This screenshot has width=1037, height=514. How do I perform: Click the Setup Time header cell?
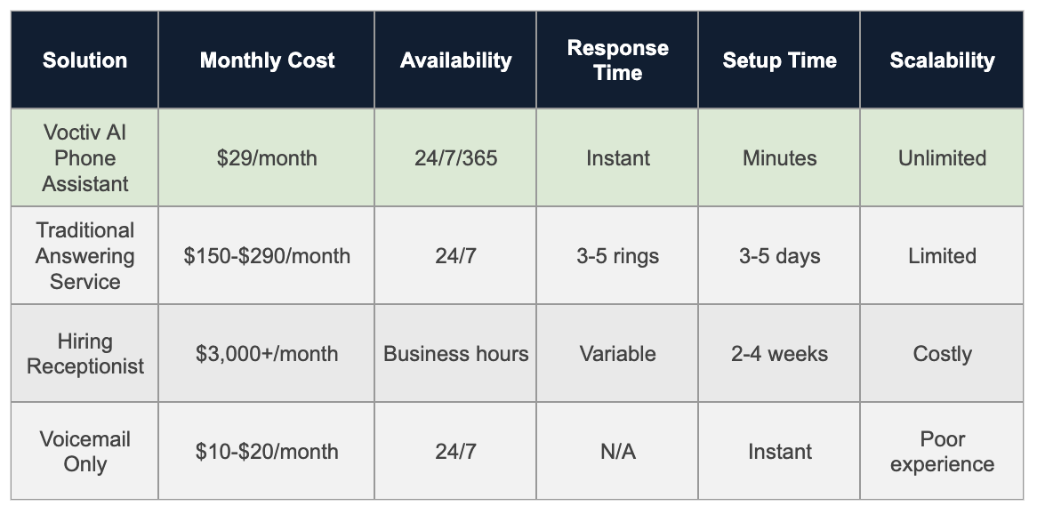(779, 60)
